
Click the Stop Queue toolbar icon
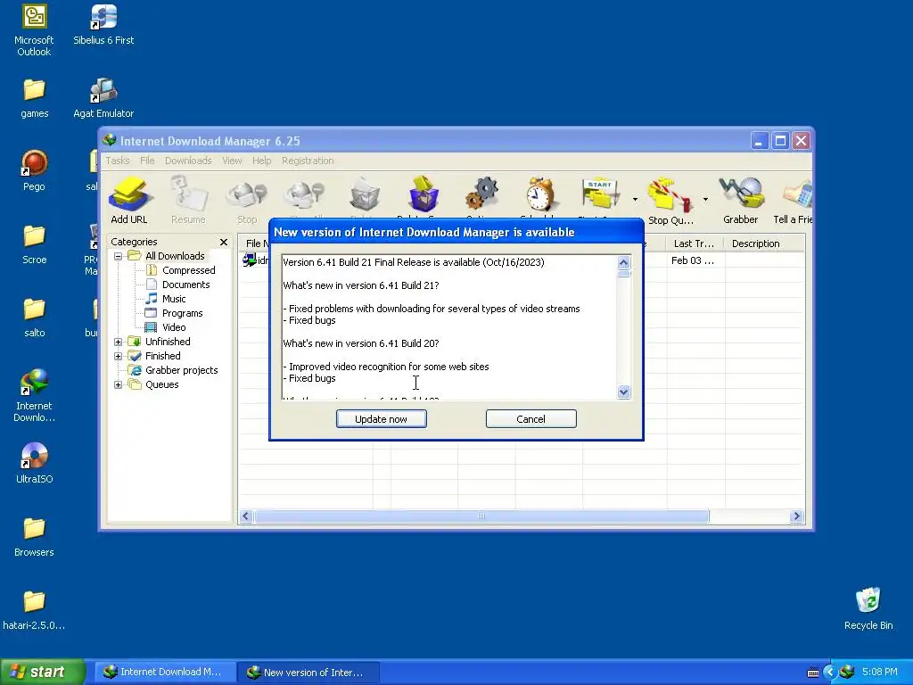tap(670, 201)
